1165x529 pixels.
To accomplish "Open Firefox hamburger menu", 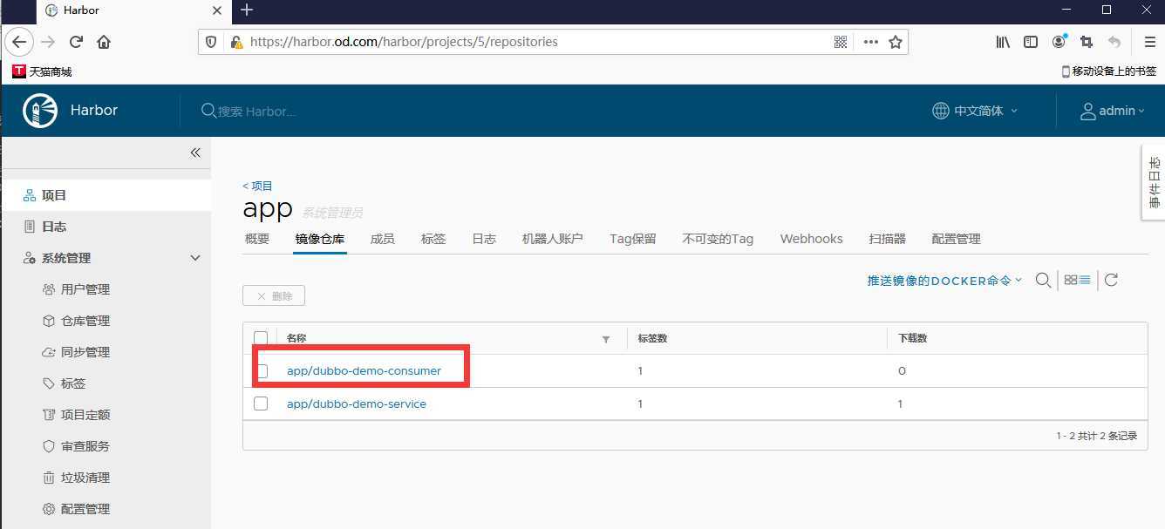I will click(x=1149, y=42).
